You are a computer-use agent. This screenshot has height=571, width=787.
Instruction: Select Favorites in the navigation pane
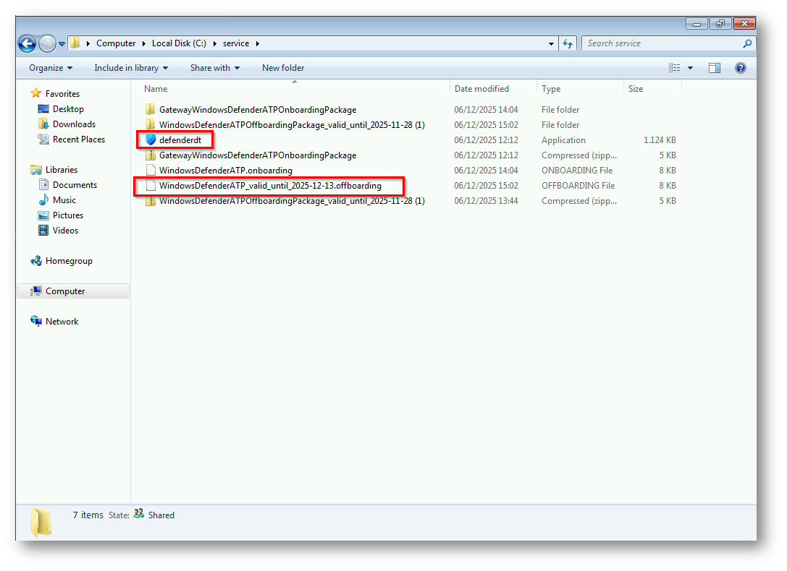click(62, 94)
